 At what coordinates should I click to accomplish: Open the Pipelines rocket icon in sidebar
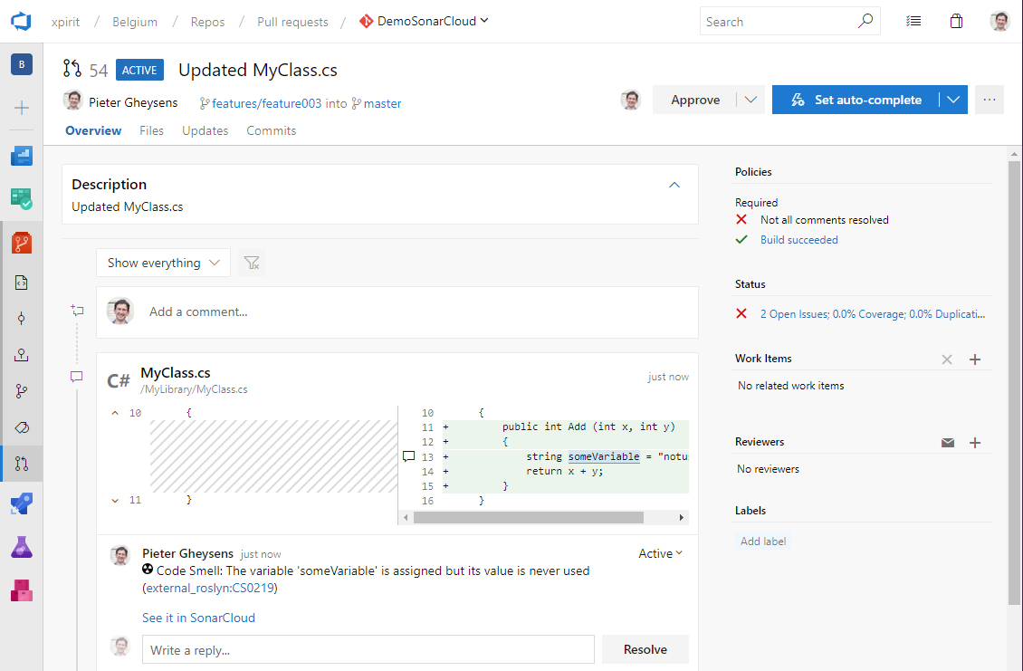point(22,503)
